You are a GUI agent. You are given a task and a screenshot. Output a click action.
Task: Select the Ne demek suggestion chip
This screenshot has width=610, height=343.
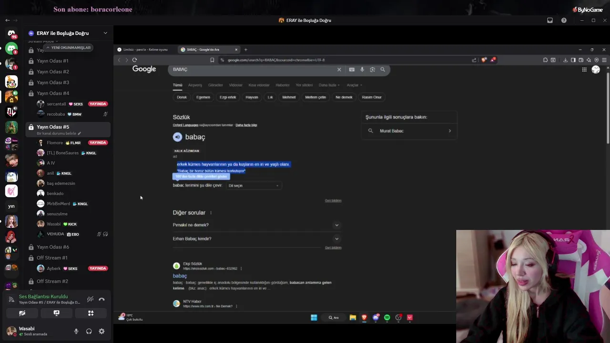(344, 97)
